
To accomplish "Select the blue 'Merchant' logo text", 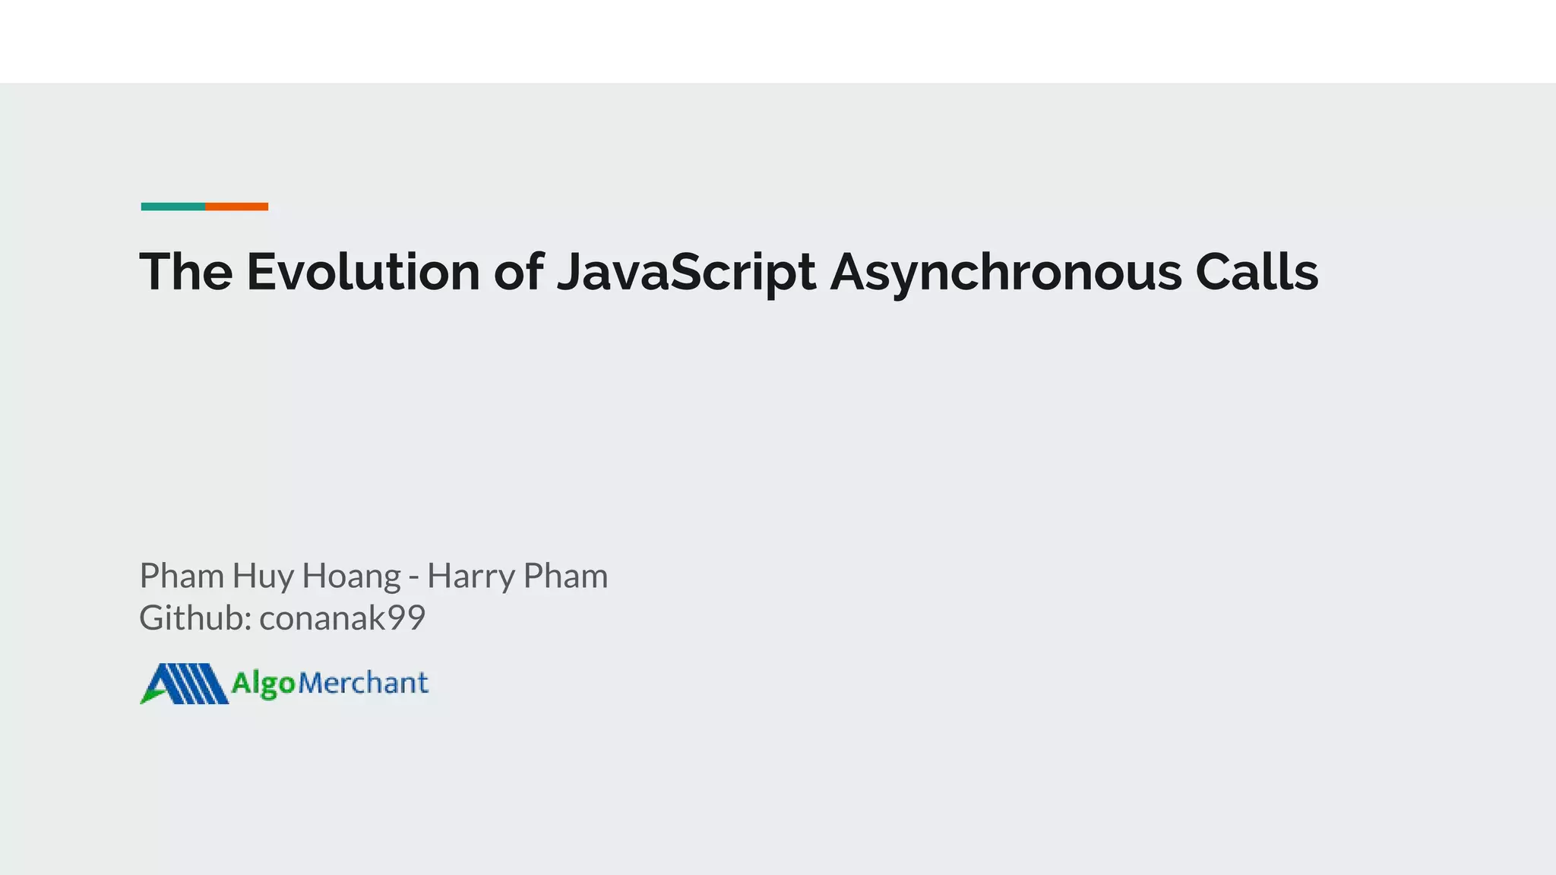I will click(x=363, y=683).
